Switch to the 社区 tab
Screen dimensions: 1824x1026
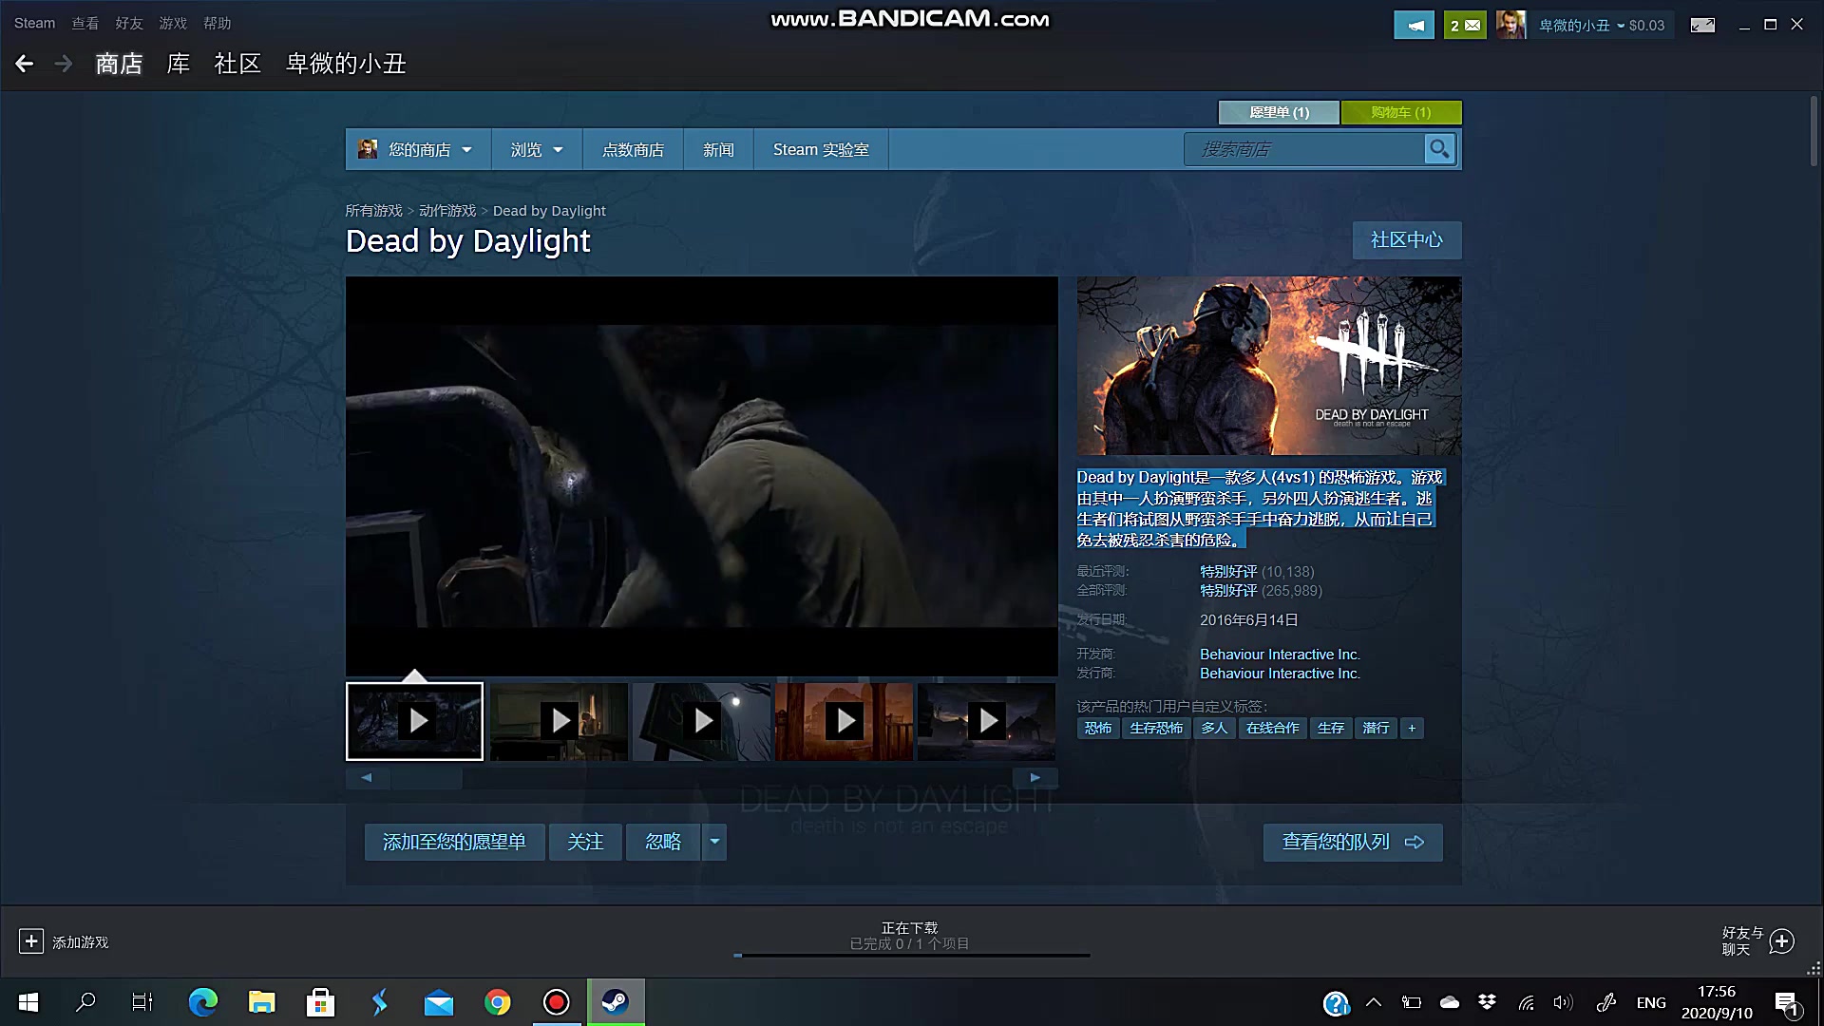pos(237,64)
